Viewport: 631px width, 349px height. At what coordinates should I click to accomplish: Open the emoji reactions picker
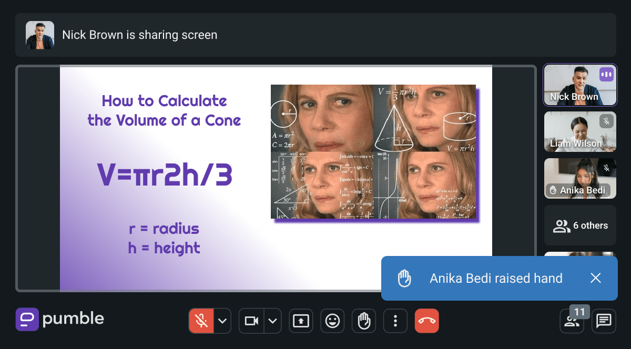(332, 321)
